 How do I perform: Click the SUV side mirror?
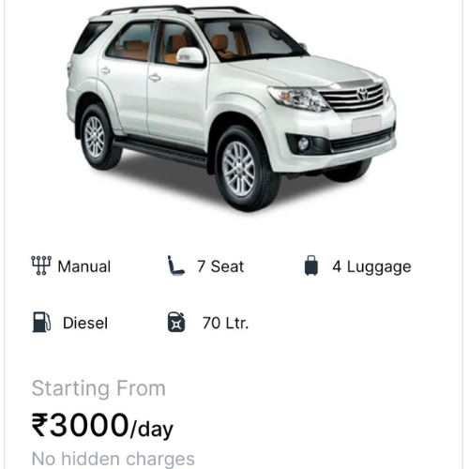[189, 56]
